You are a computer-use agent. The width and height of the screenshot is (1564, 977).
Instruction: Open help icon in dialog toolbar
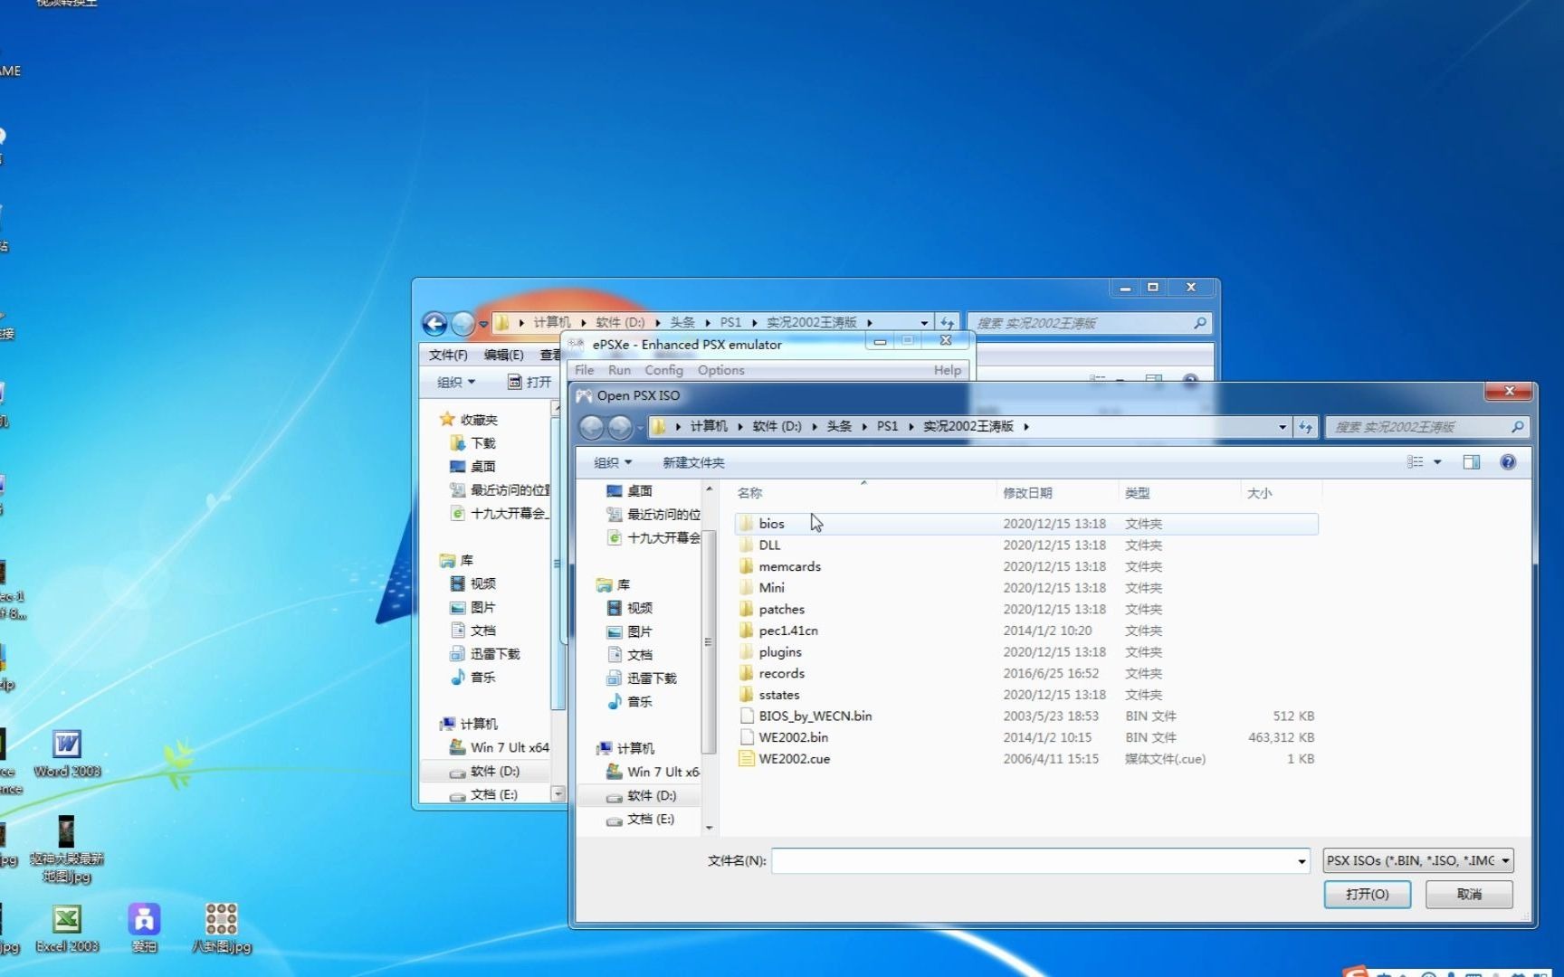(x=1508, y=462)
